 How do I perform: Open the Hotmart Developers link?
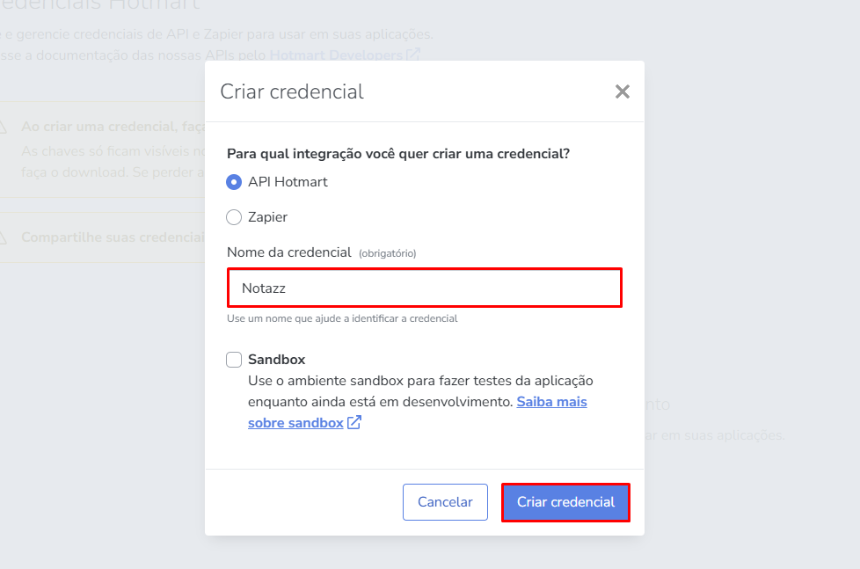coord(335,55)
